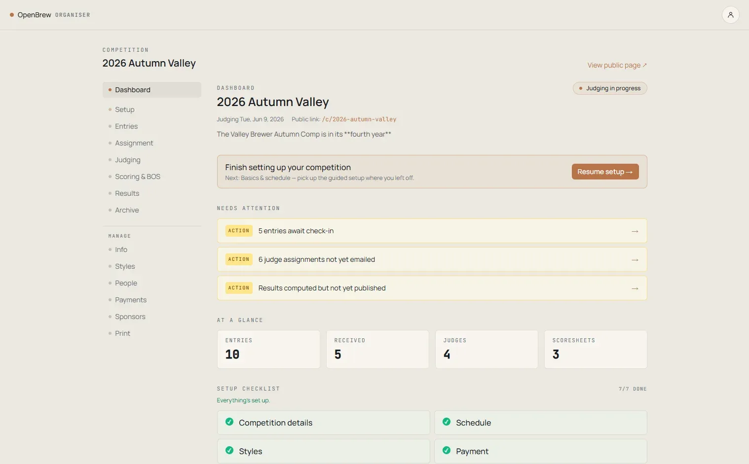Open Entries section
This screenshot has height=464, width=749.
[x=152, y=126]
